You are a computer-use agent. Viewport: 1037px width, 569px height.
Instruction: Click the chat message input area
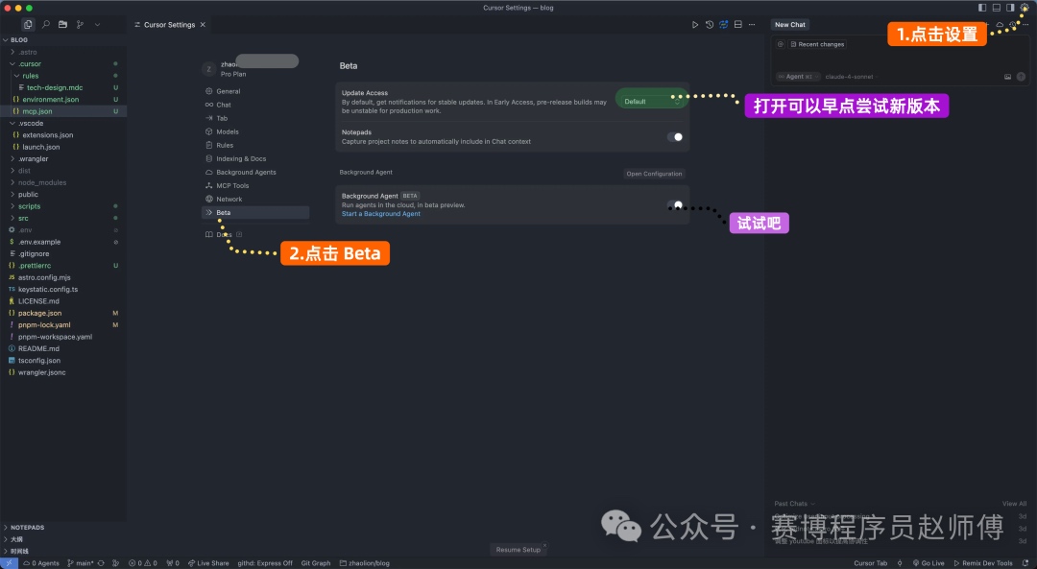pyautogui.click(x=900, y=60)
